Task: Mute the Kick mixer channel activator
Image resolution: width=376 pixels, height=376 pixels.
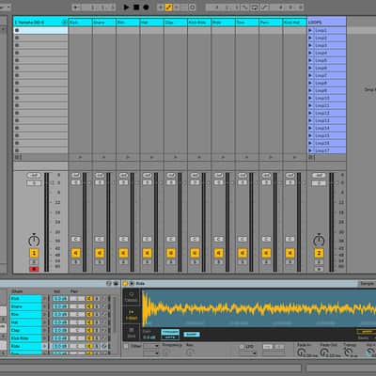Action: [x=76, y=253]
